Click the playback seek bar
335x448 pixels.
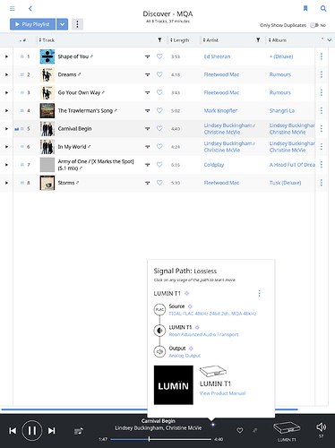pyautogui.click(x=160, y=439)
